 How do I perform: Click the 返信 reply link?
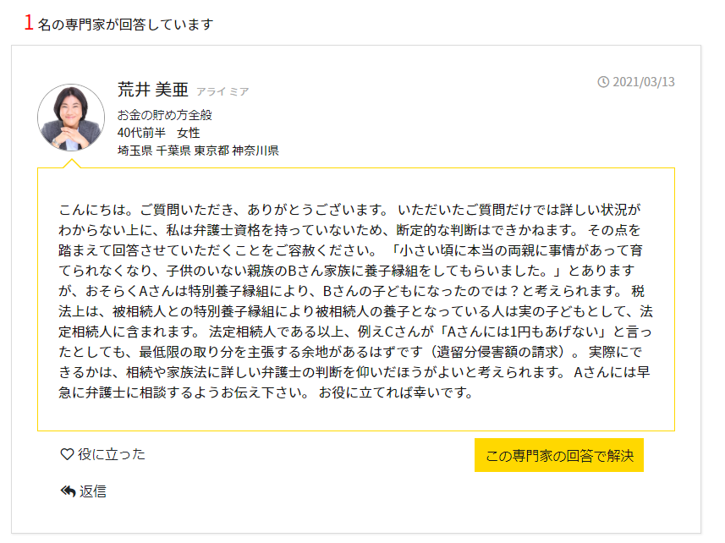[93, 491]
